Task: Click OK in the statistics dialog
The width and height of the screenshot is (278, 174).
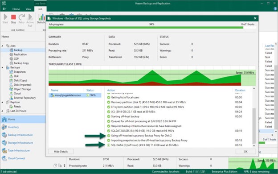Action: pos(245,152)
